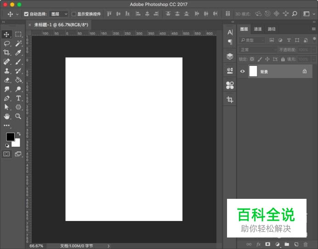
Task: Open the Layers panel menu button
Action: pos(314,29)
